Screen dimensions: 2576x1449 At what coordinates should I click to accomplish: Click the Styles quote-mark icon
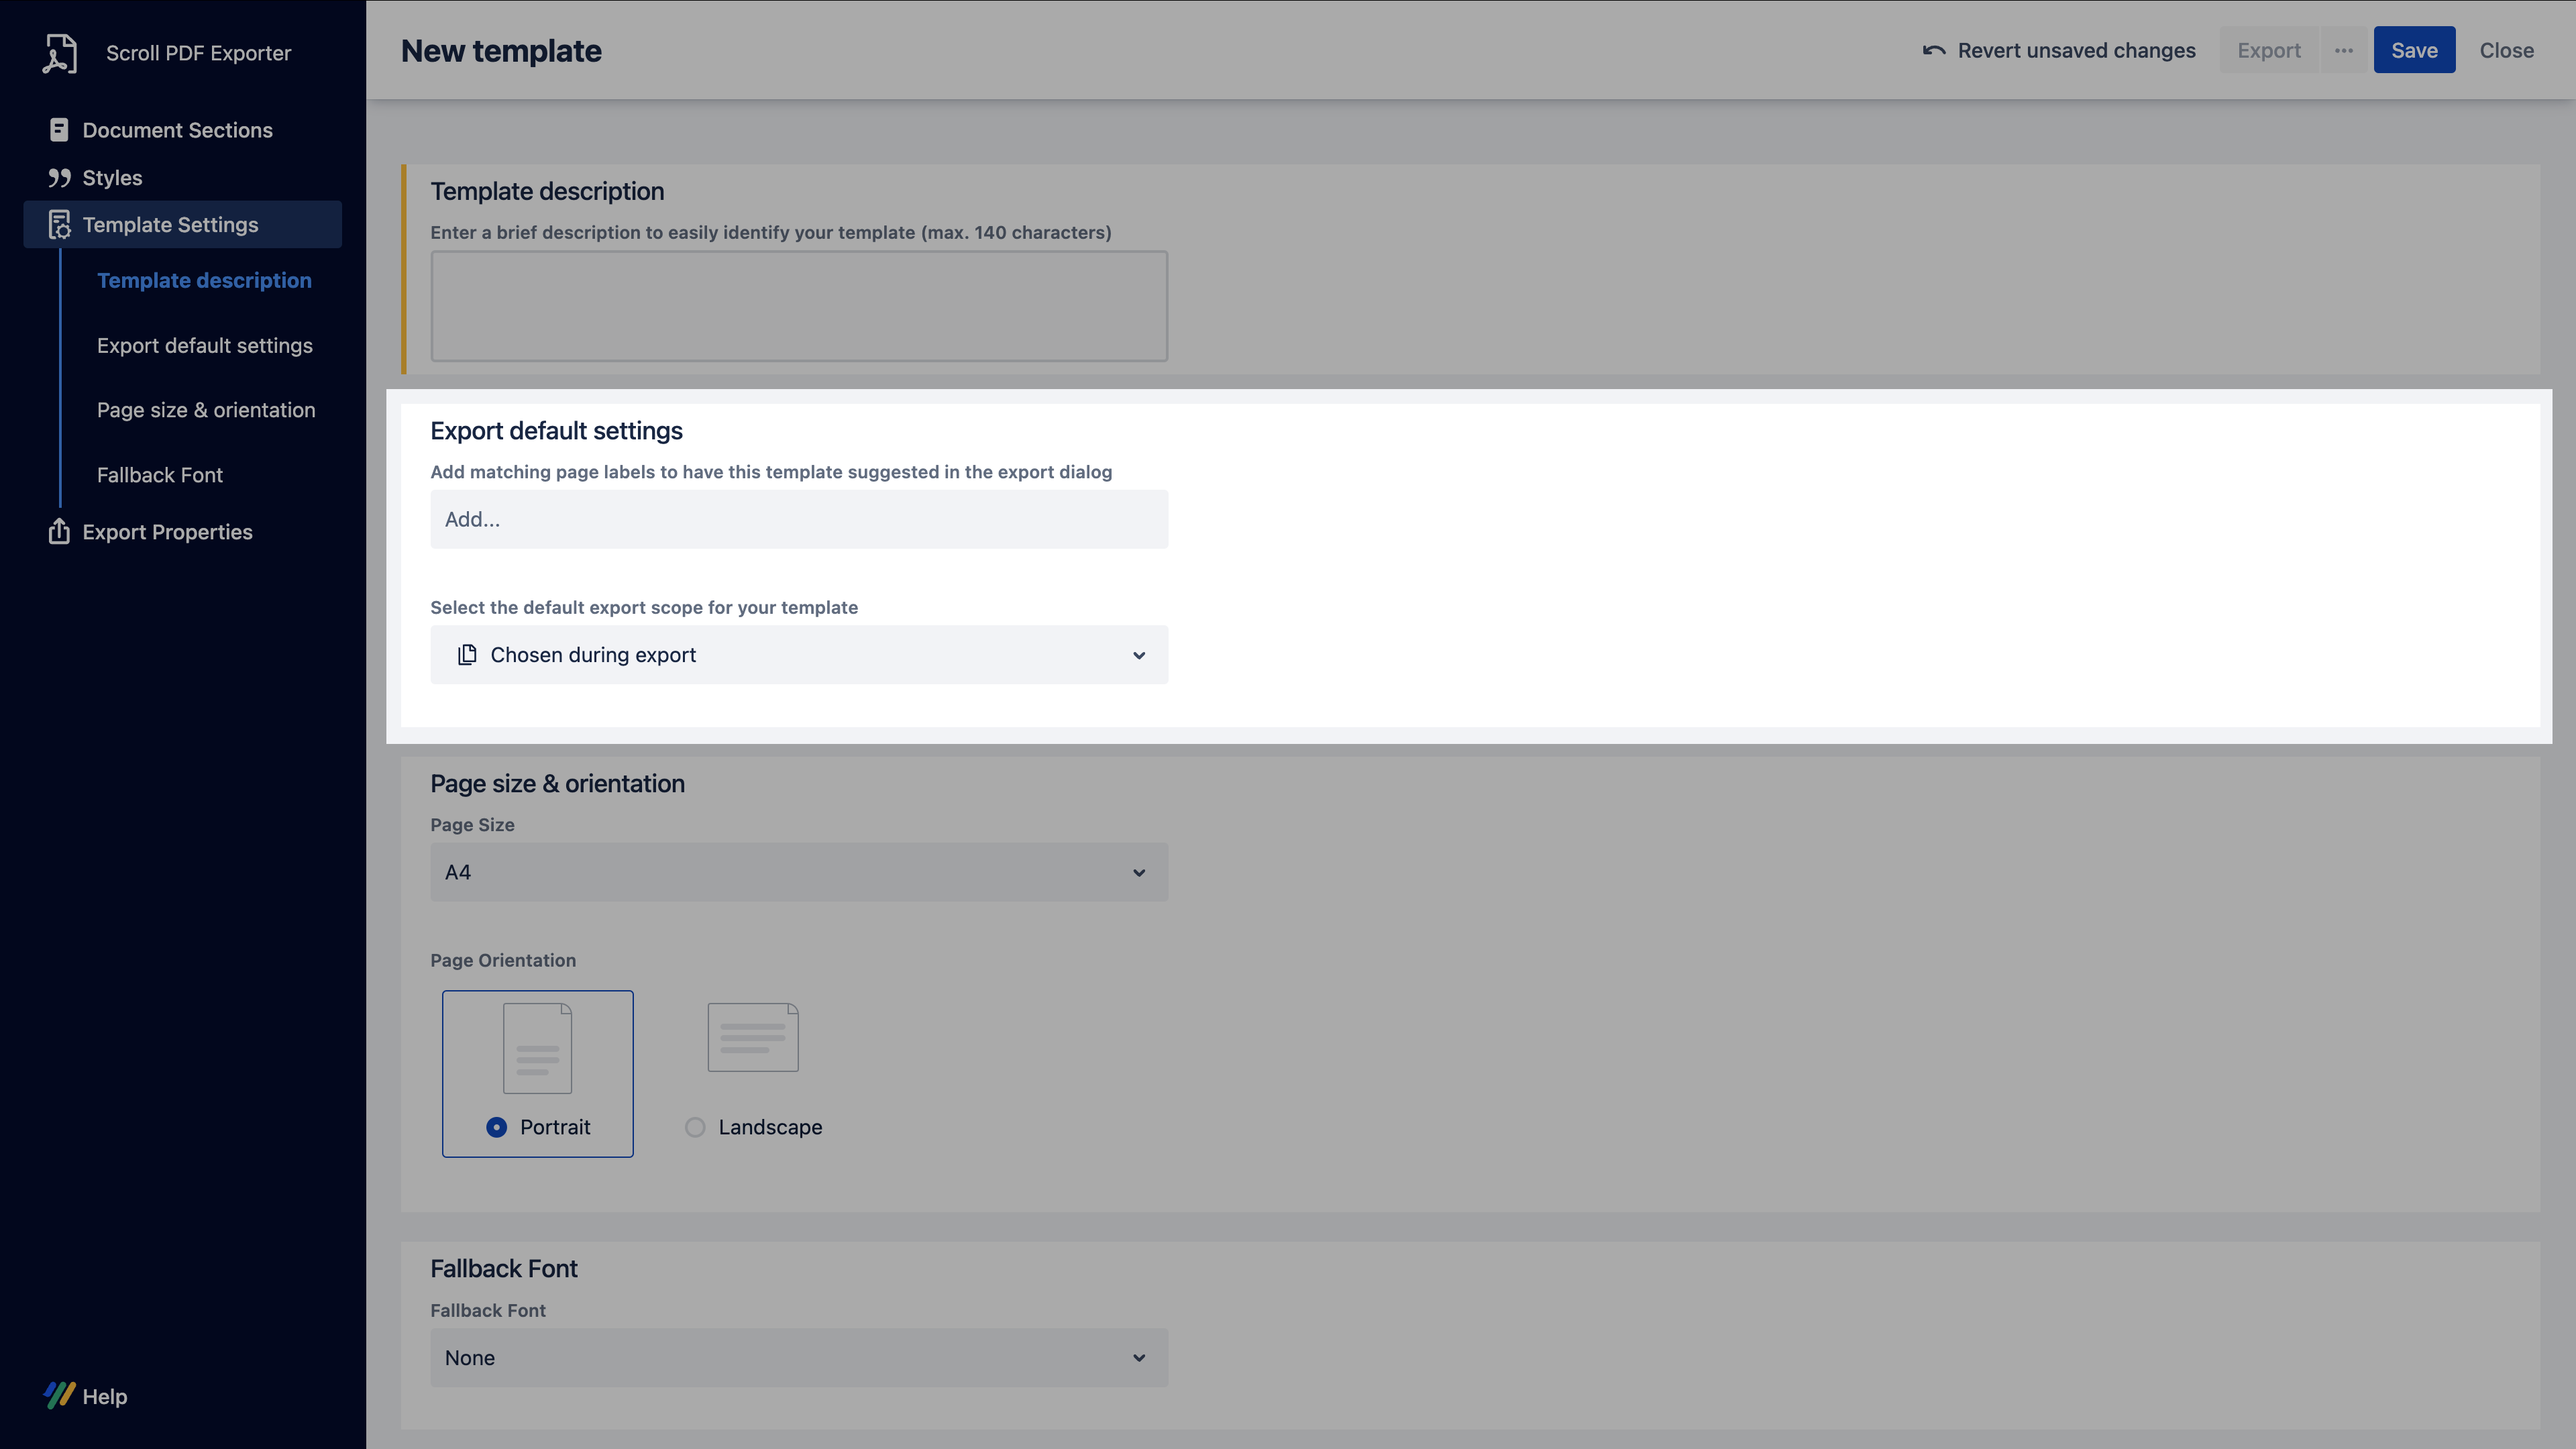click(59, 178)
